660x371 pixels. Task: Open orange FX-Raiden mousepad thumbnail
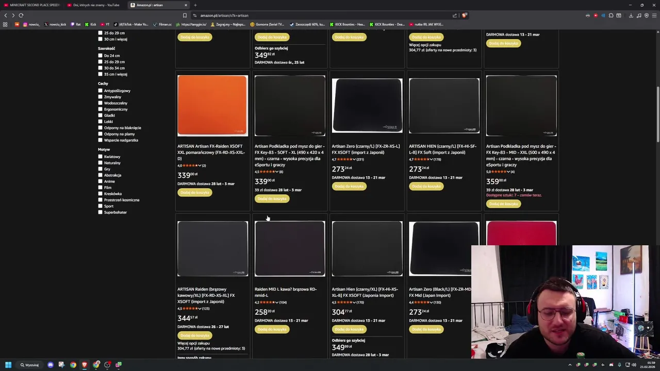pos(212,106)
